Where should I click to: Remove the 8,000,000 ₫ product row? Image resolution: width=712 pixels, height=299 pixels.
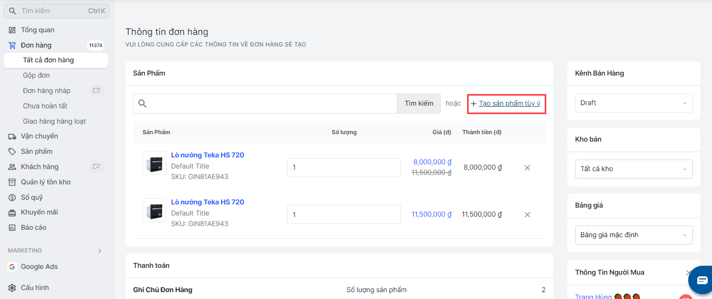tap(527, 167)
